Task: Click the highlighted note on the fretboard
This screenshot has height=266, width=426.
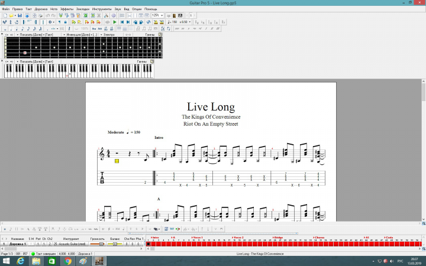Action: pos(25,53)
